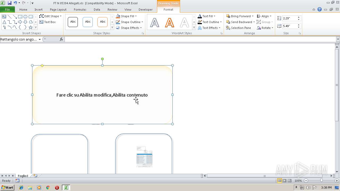The width and height of the screenshot is (340, 191).
Task: Select the Text Box shape in gallery
Action: (x=4, y=16)
